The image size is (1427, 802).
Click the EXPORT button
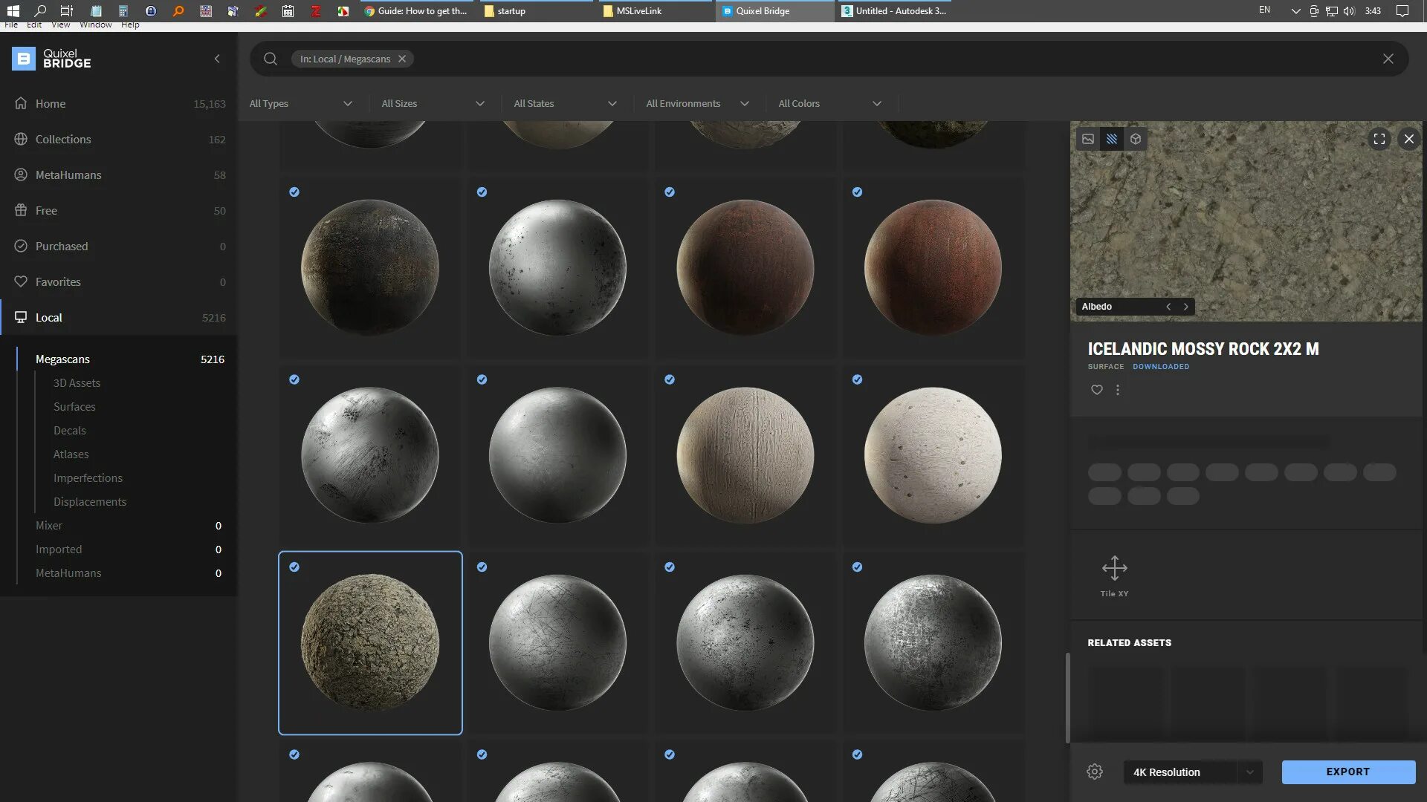[x=1347, y=772]
